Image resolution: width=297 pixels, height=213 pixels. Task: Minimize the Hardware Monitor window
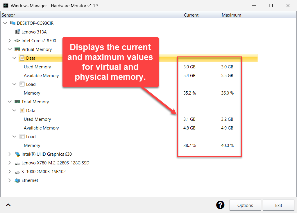(254, 6)
